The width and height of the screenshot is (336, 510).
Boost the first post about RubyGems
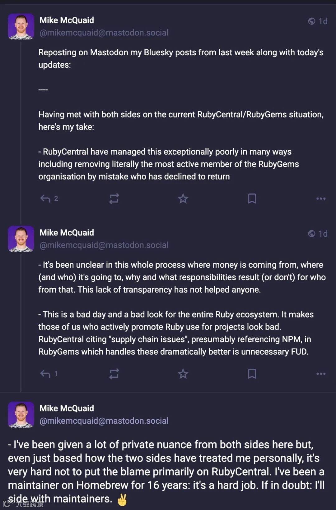(x=114, y=198)
